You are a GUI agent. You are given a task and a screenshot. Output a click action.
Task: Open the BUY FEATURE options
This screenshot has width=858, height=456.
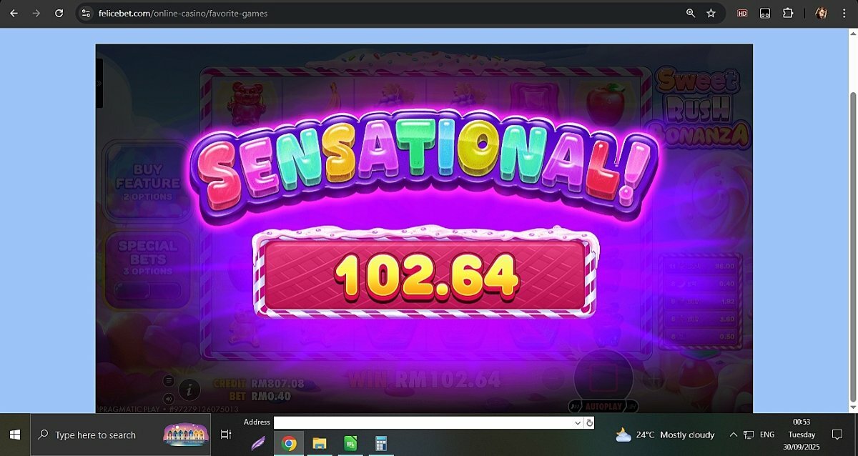pyautogui.click(x=148, y=182)
